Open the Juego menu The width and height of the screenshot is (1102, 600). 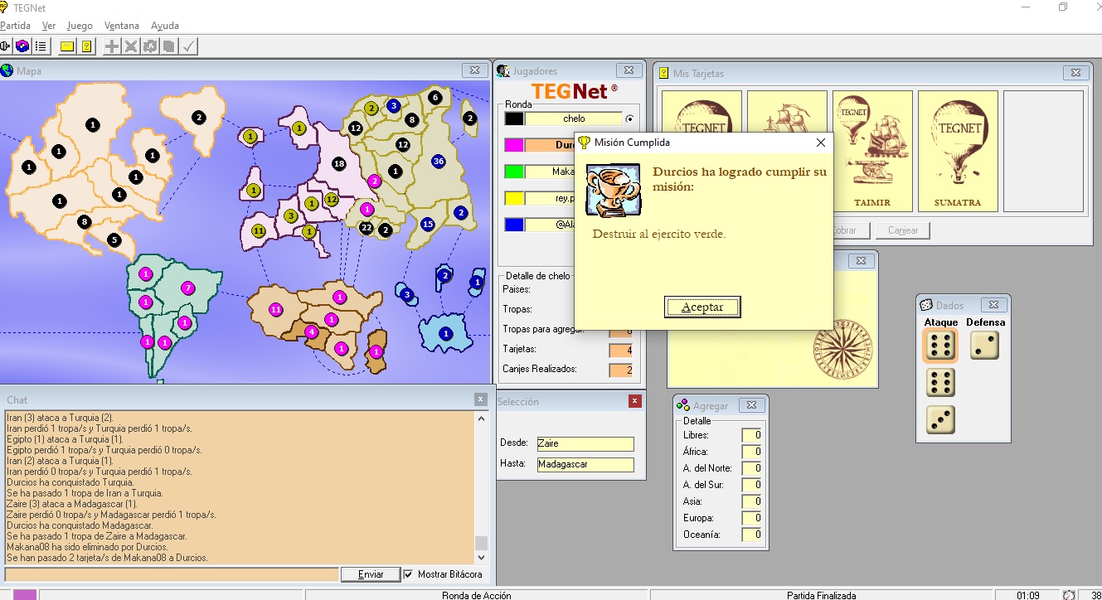80,26
